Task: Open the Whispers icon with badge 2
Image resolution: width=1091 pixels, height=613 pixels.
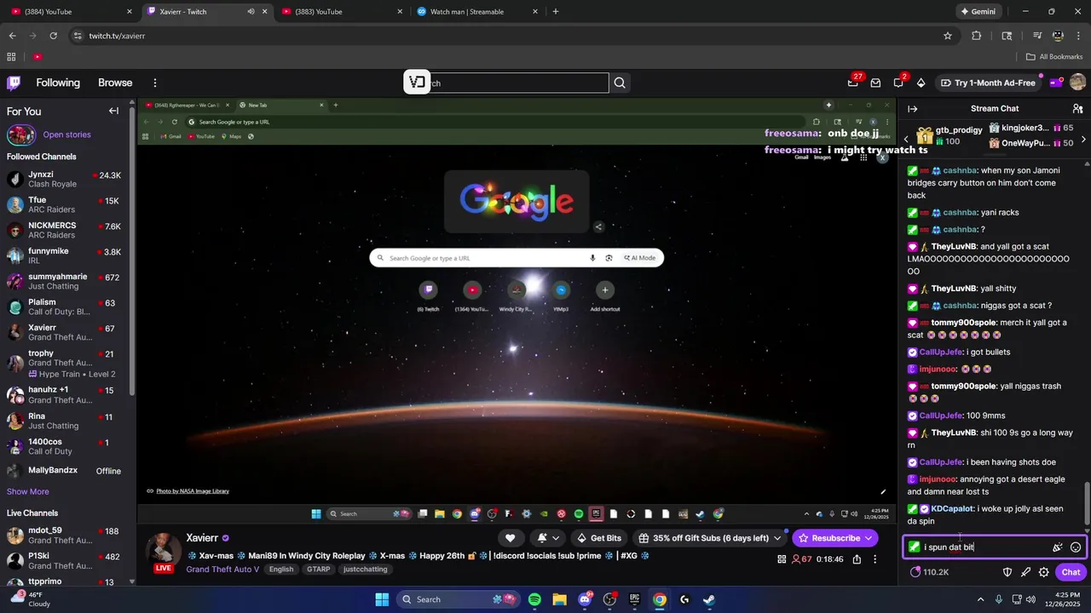Action: (898, 83)
